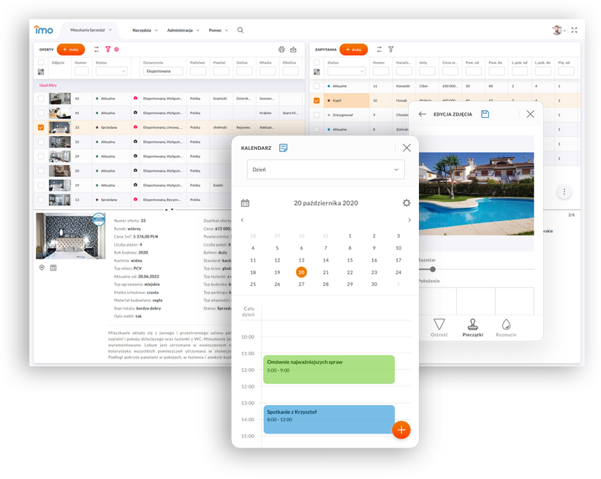Click the map pin icon below the bedroom photo
The width and height of the screenshot is (601, 479).
[x=42, y=268]
